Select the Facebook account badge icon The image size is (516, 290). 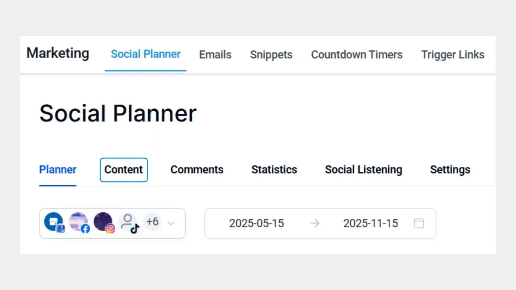pyautogui.click(x=85, y=229)
